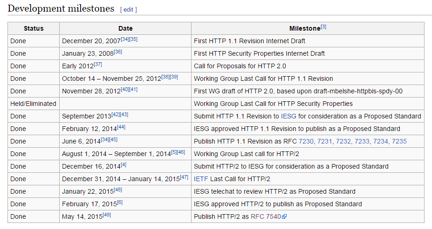Click 'Call for Proposals for HTTP 2.0' cell
The image size is (432, 229).
click(308, 66)
